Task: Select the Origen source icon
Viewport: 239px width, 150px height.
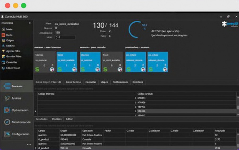Action: point(3,40)
